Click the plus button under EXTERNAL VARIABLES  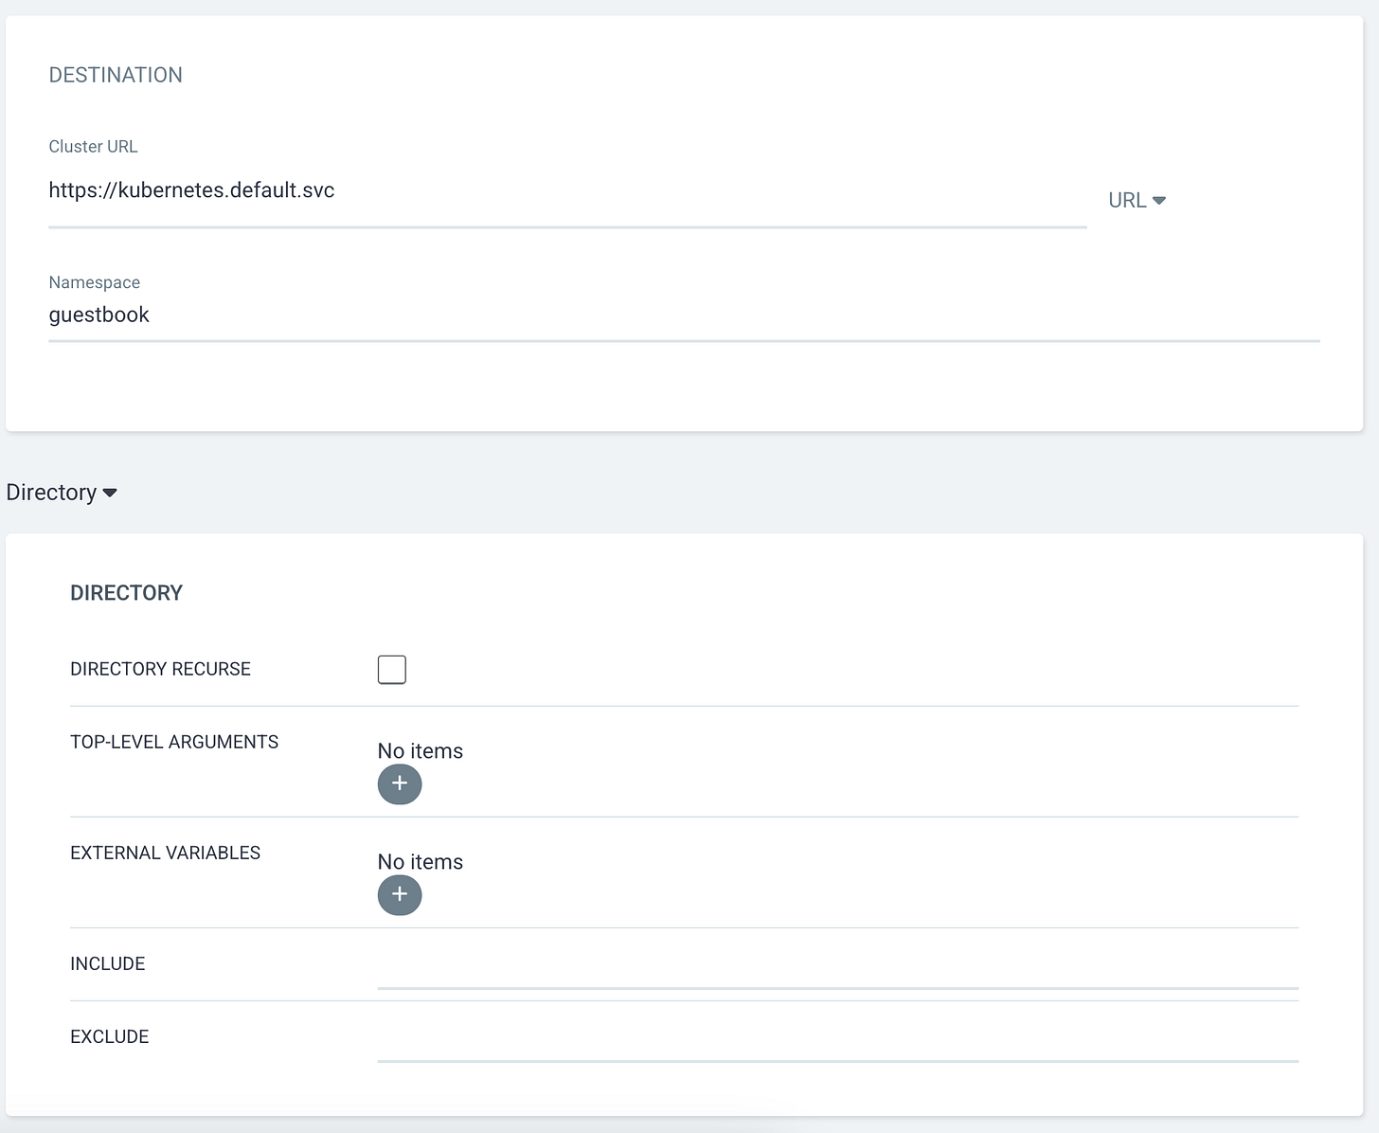click(x=400, y=895)
